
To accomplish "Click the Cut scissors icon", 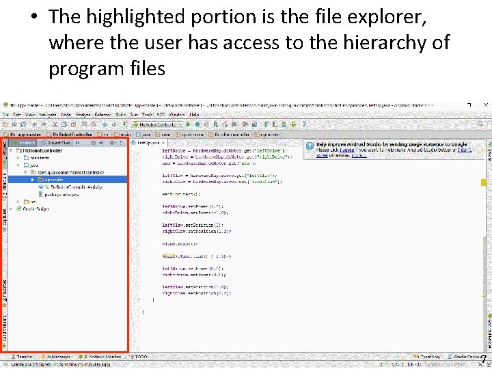I will click(x=55, y=124).
